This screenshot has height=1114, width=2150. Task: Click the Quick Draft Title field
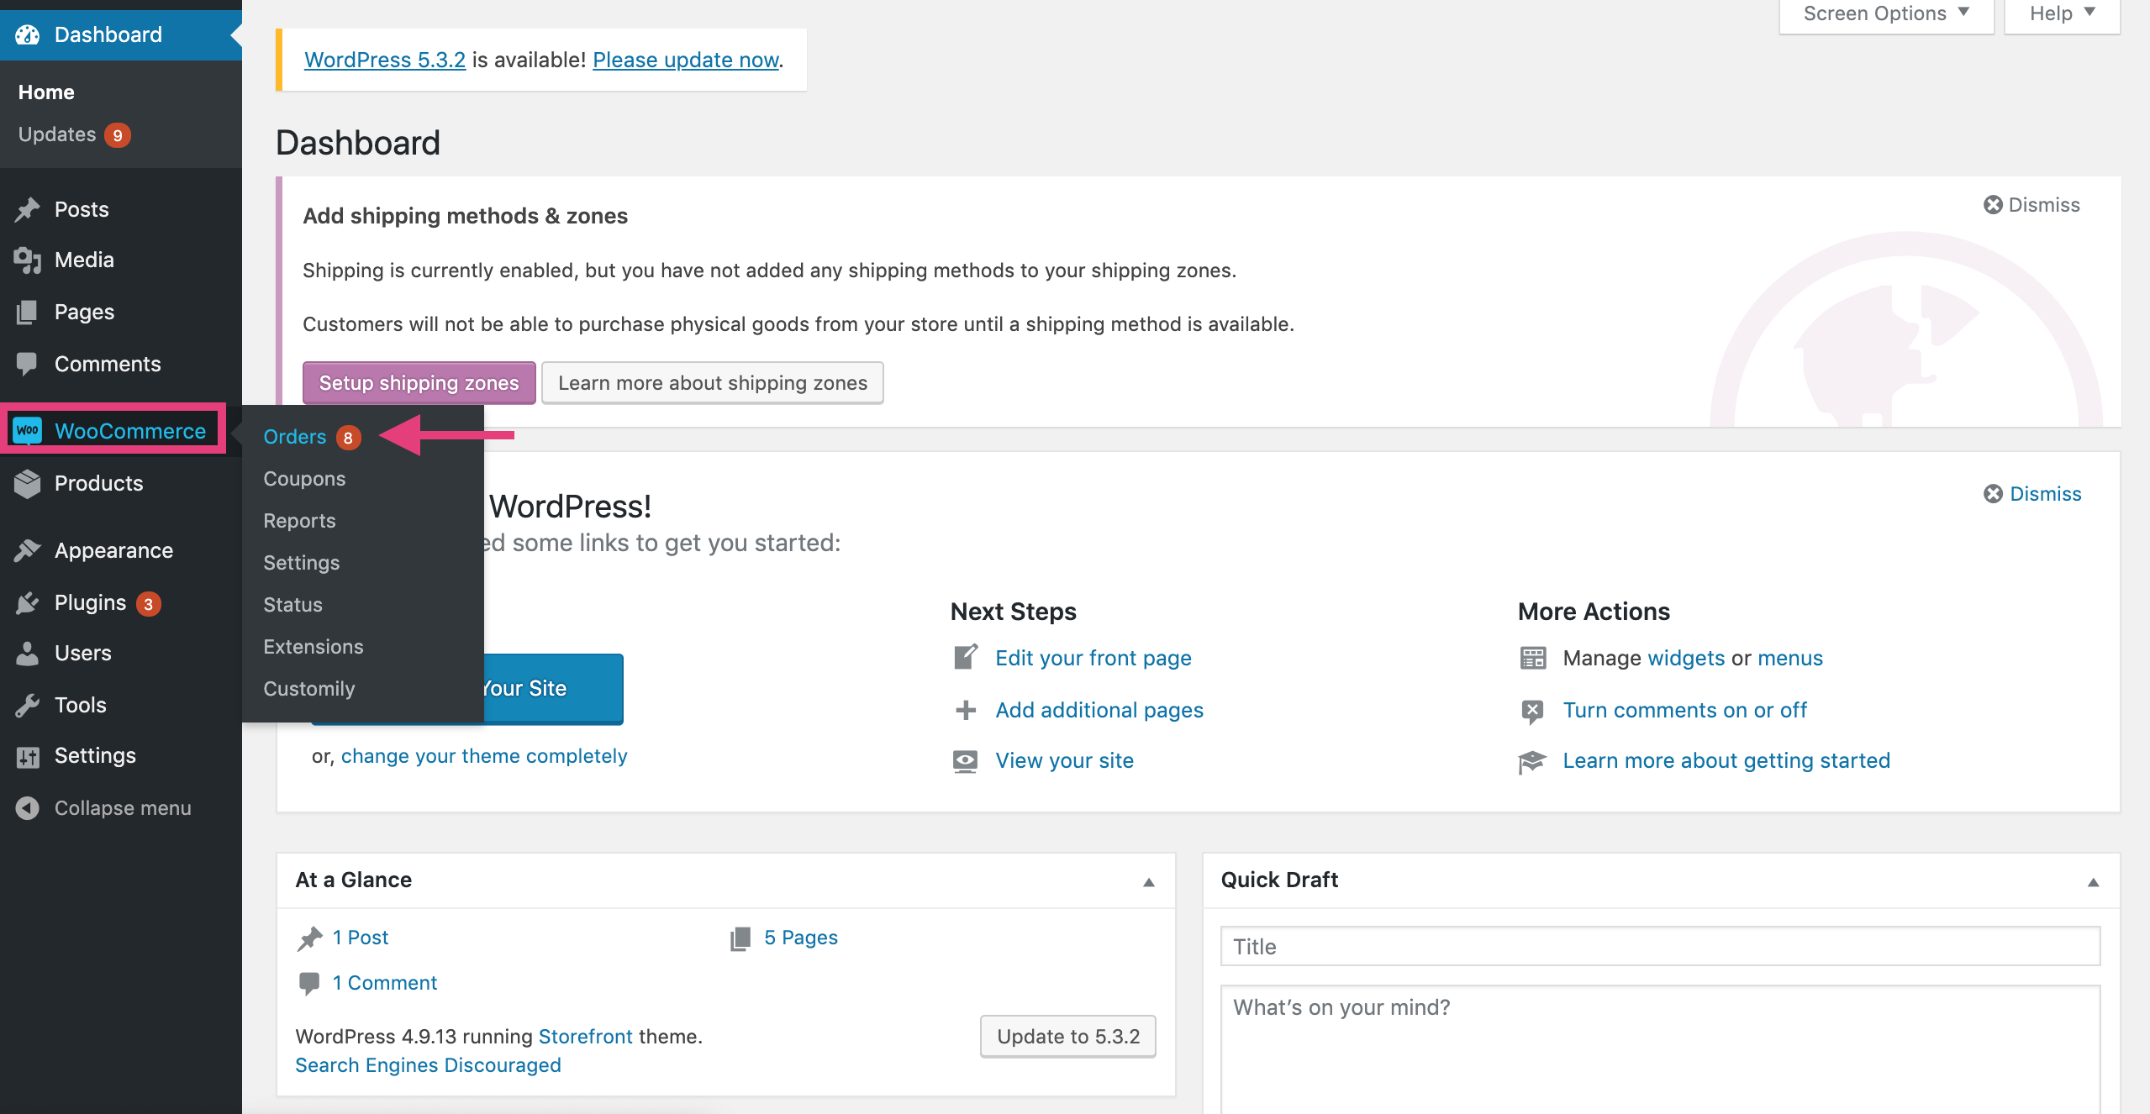pyautogui.click(x=1660, y=947)
